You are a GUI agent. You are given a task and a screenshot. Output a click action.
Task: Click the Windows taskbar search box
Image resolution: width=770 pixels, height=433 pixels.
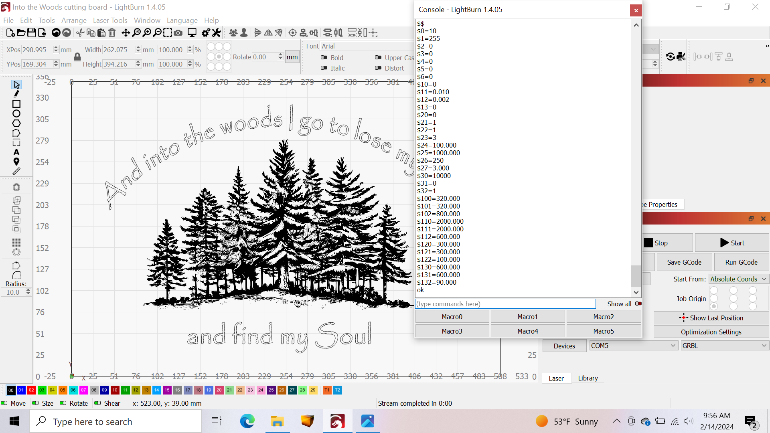coord(115,421)
